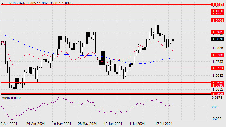The image size is (226, 127).
Task: Select the 1.1043 price level label
Action: (x=218, y=5)
